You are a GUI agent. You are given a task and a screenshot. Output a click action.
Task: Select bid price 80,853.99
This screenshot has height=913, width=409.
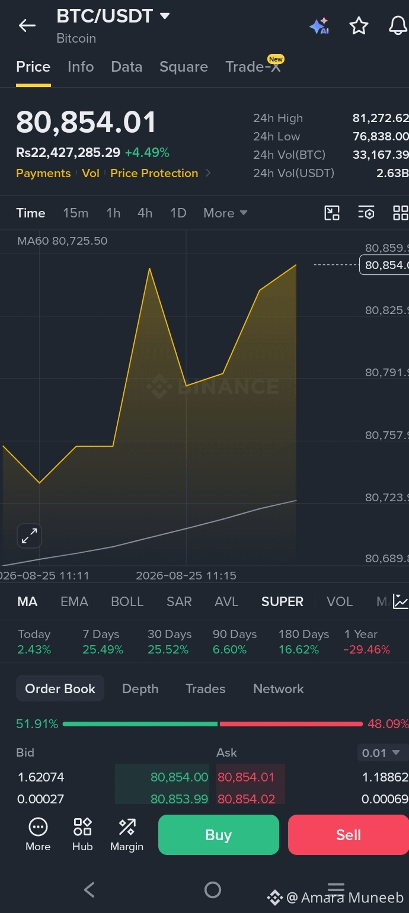tap(179, 799)
